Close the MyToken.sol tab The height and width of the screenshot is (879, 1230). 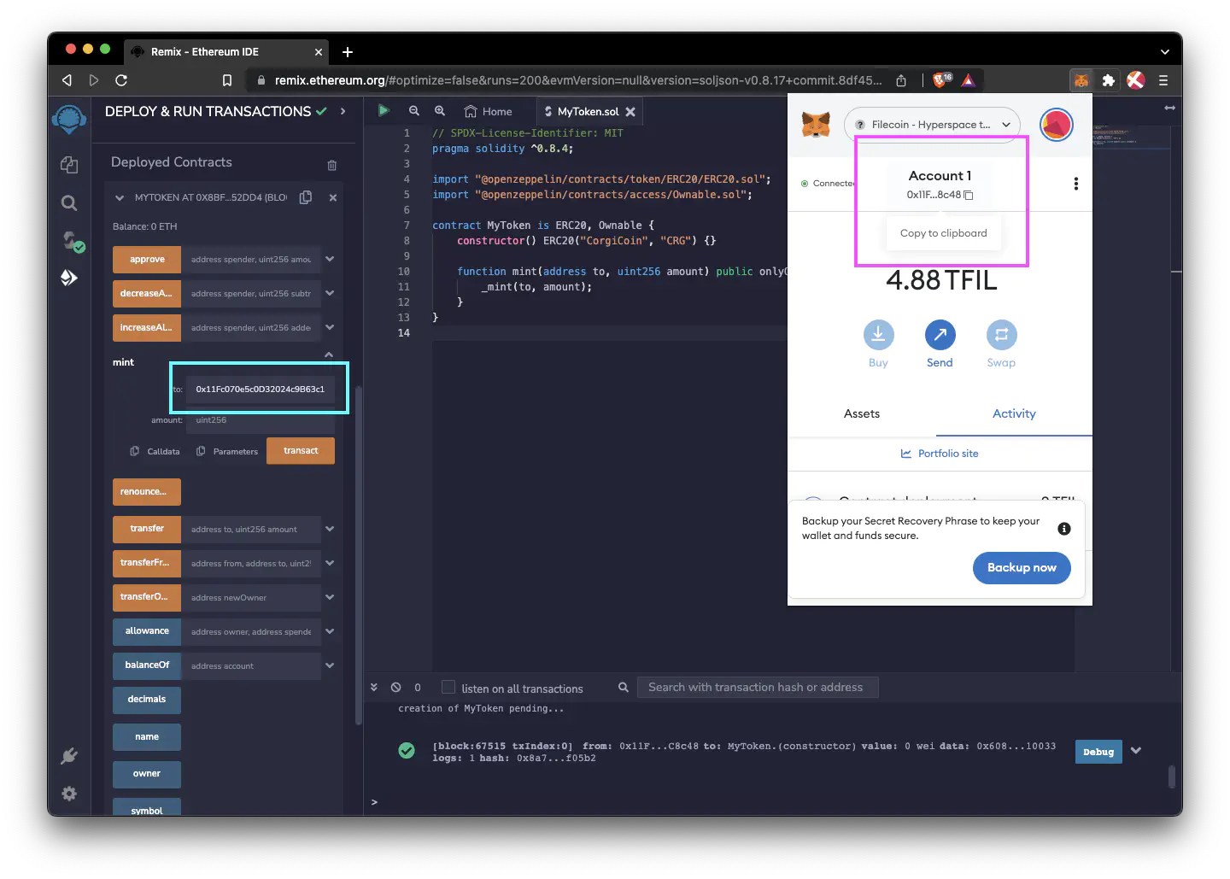pyautogui.click(x=630, y=112)
